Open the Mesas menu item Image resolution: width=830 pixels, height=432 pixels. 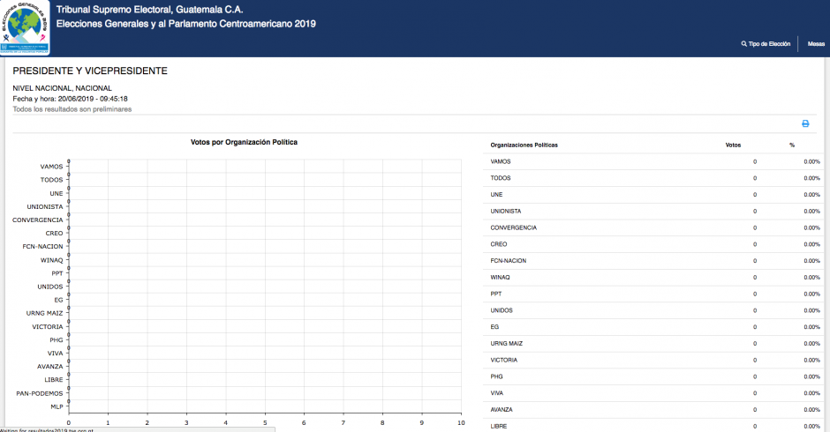click(x=816, y=43)
